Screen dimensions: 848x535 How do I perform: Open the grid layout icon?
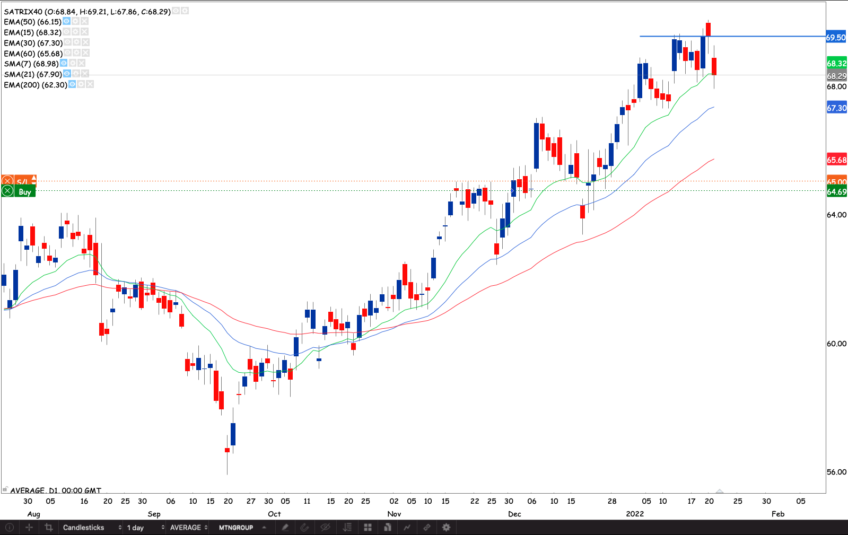tap(368, 527)
